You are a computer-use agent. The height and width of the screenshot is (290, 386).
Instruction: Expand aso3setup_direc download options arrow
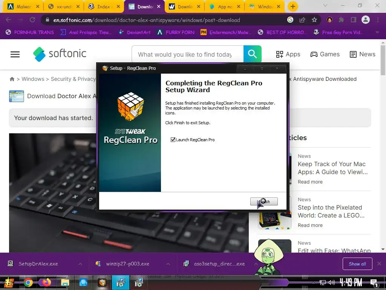pos(256,264)
